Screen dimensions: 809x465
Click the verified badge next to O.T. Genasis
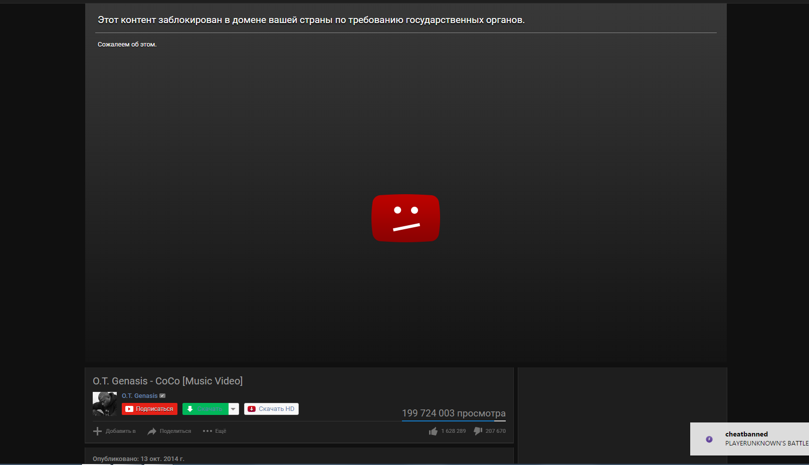(162, 396)
